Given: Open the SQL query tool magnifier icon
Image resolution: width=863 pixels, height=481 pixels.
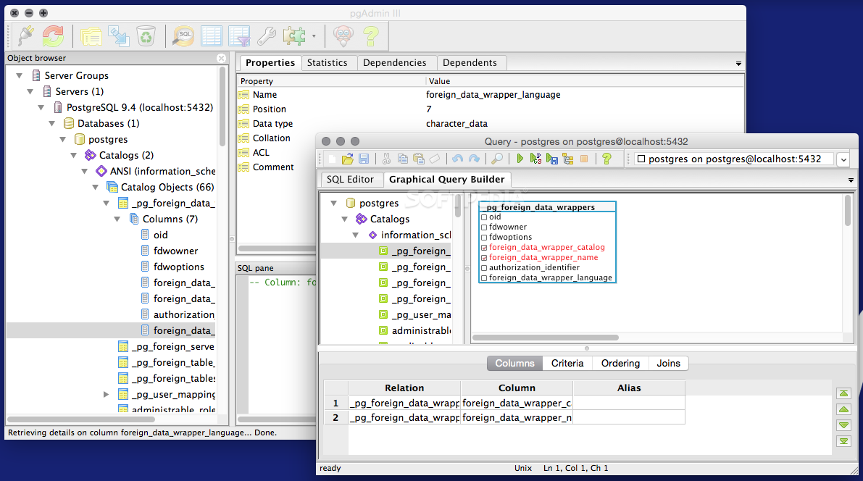Looking at the screenshot, I should tap(183, 36).
